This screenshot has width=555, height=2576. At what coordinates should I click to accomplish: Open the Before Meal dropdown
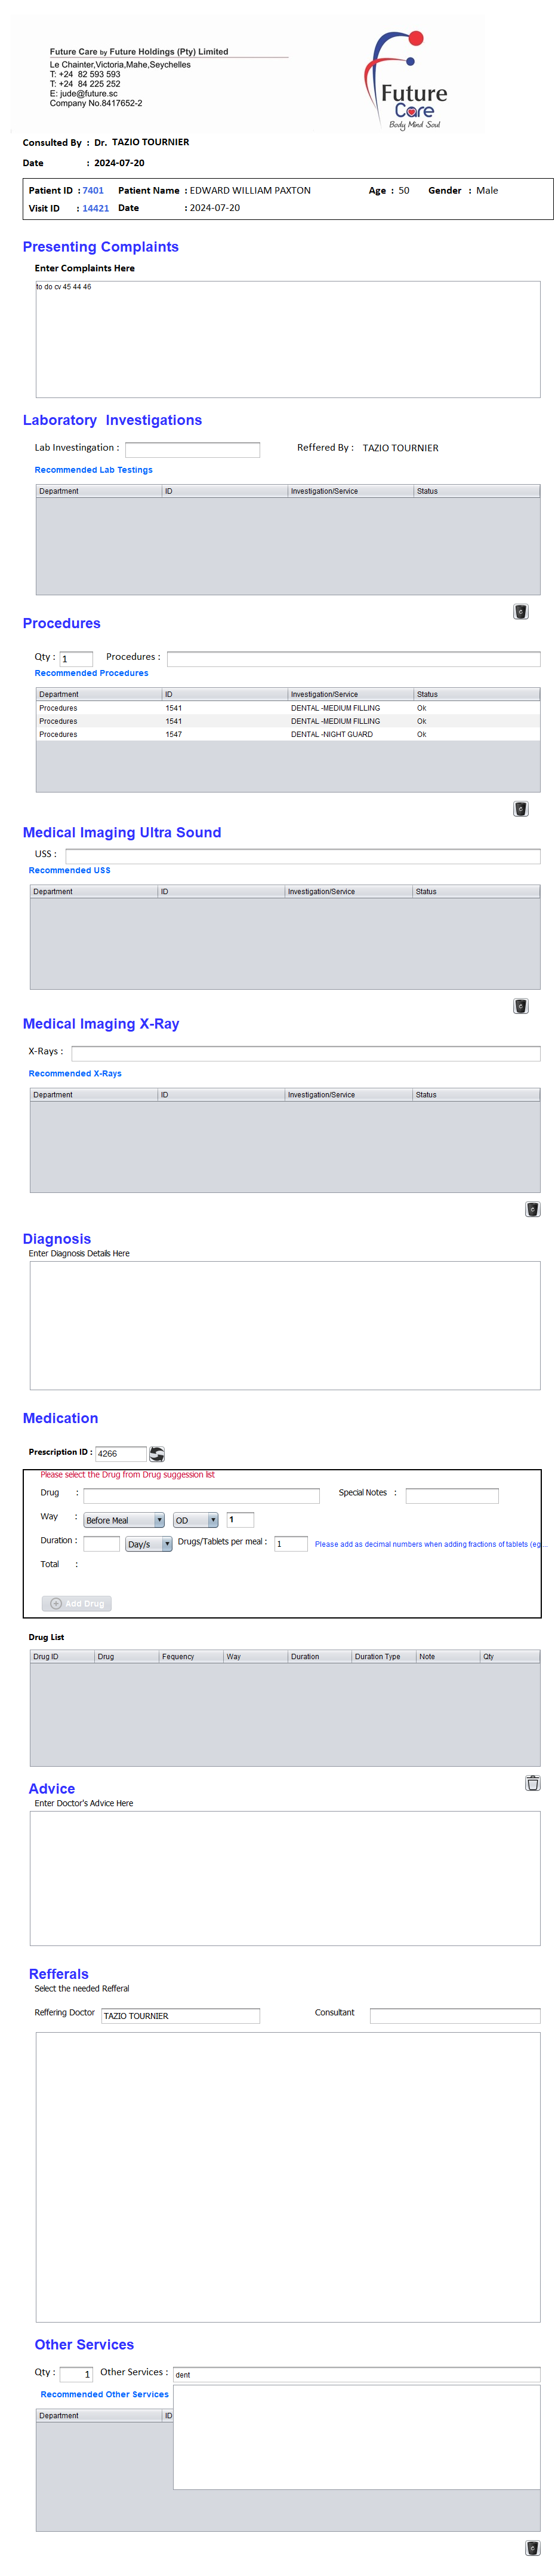click(x=124, y=1520)
